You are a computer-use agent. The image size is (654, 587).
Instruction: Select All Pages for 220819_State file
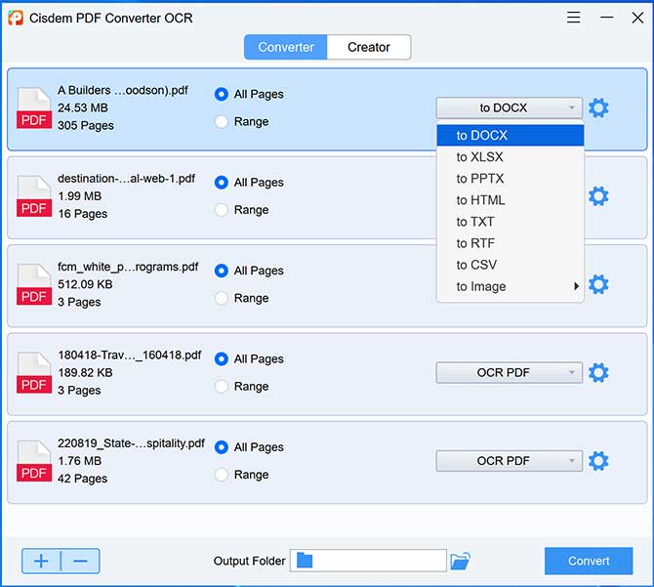point(222,447)
